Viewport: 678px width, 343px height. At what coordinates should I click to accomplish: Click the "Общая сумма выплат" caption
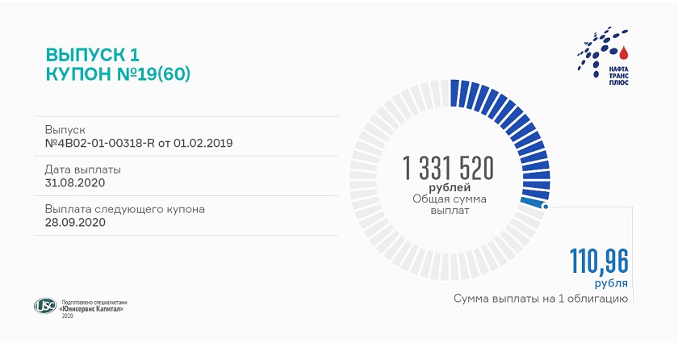449,204
